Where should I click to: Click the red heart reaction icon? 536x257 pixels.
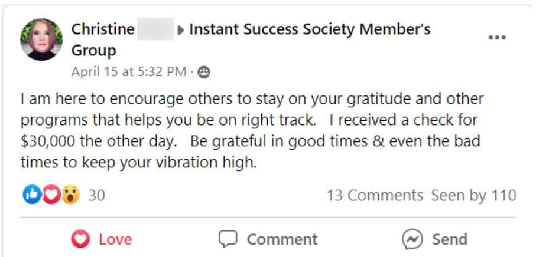[51, 195]
